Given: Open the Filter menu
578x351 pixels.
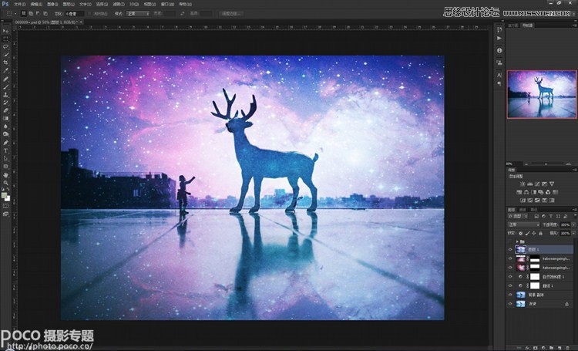Looking at the screenshot, I should coord(118,5).
